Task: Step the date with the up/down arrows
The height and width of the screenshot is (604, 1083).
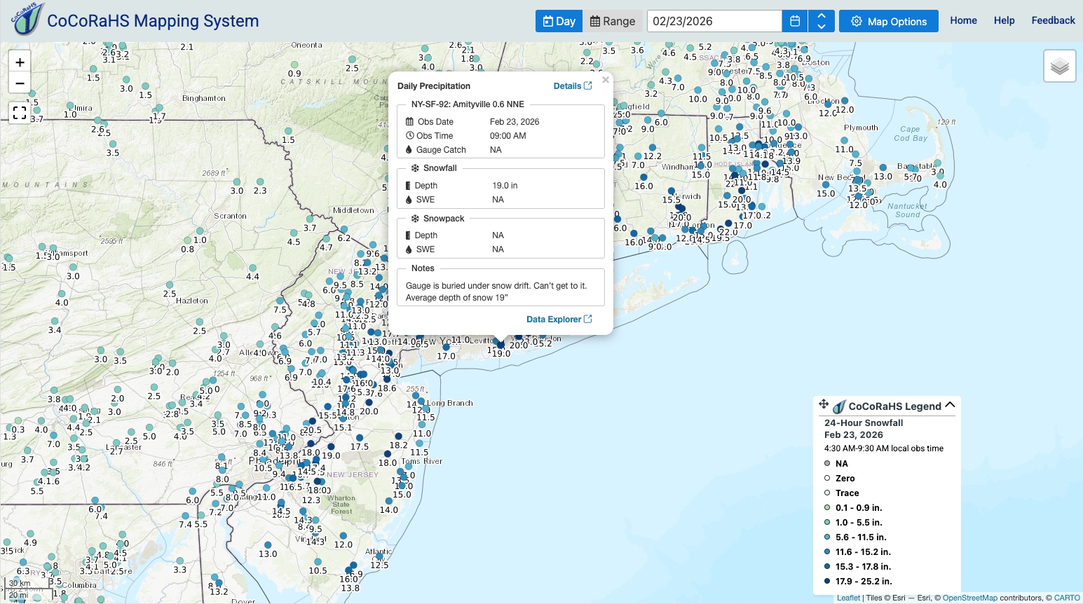Action: [821, 21]
